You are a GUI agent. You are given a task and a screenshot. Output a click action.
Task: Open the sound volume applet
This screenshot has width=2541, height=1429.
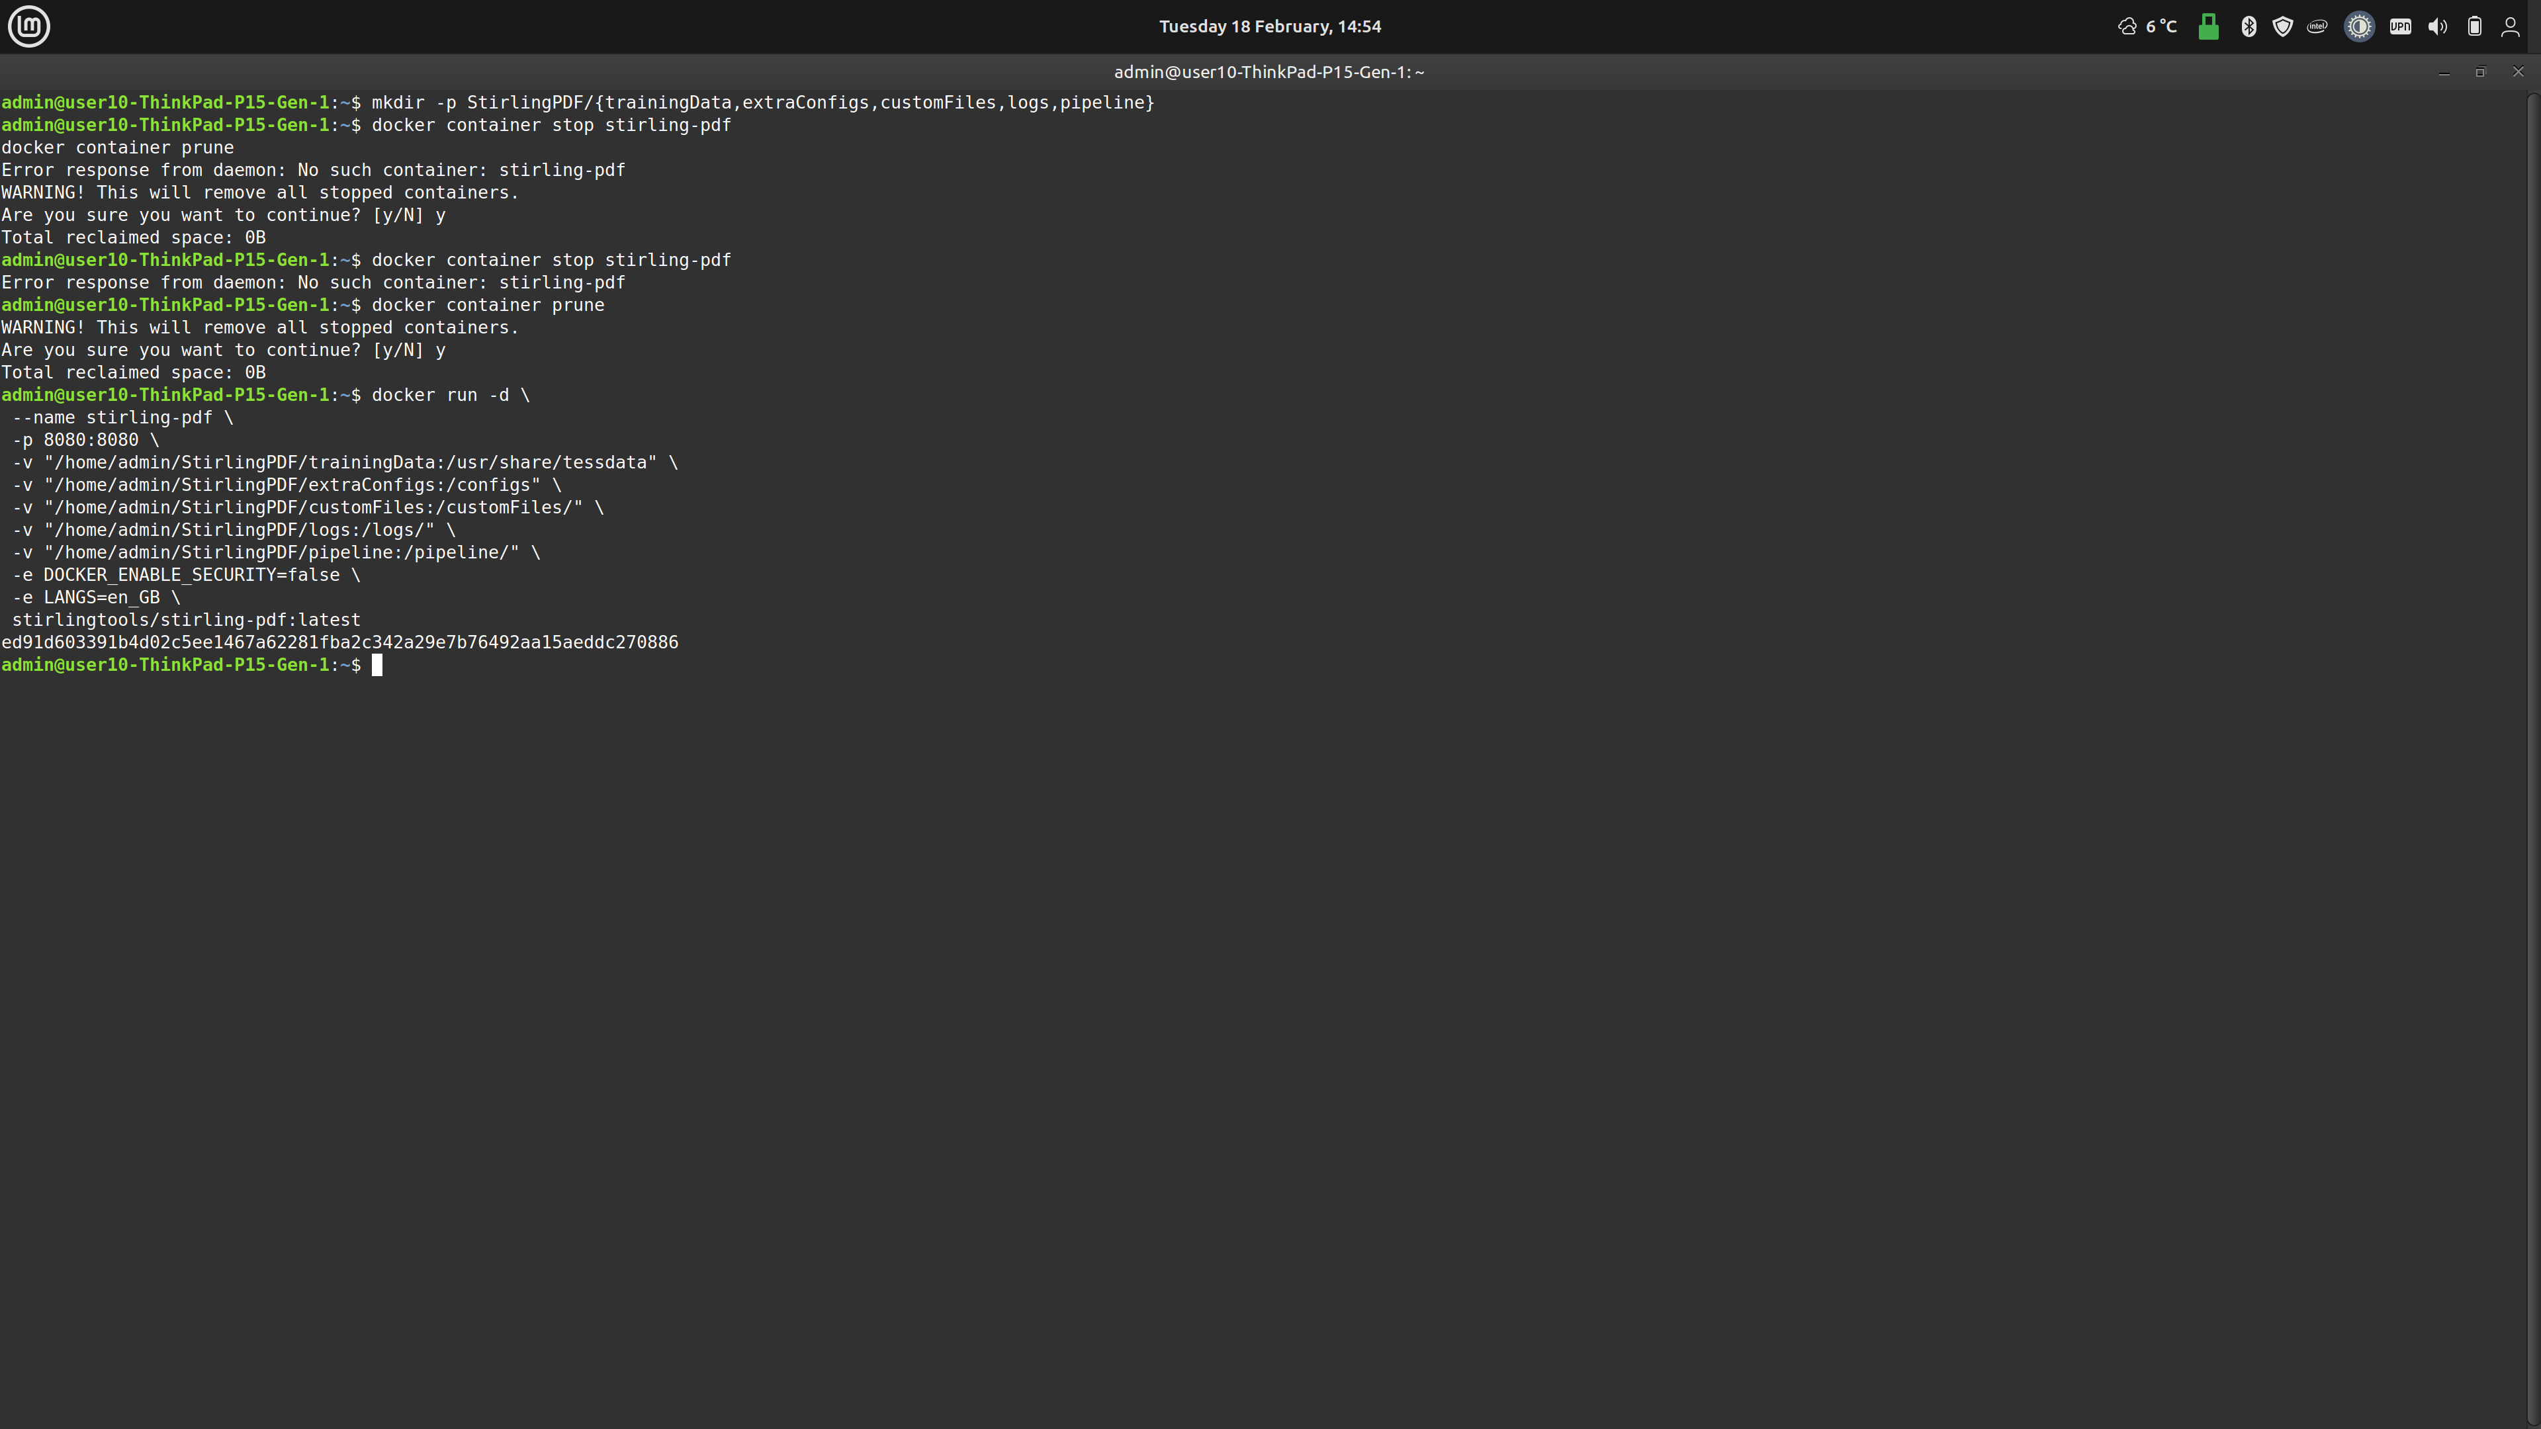(2437, 26)
